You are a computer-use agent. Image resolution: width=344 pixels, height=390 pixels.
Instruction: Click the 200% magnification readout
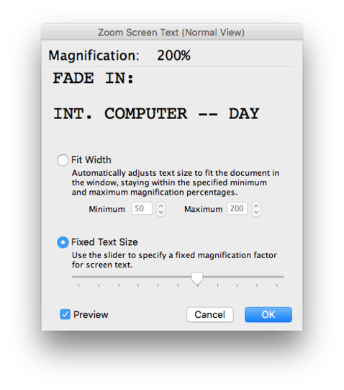coord(174,56)
